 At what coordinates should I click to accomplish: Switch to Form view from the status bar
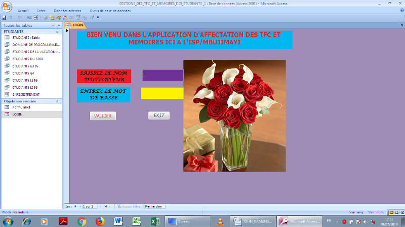point(391,212)
